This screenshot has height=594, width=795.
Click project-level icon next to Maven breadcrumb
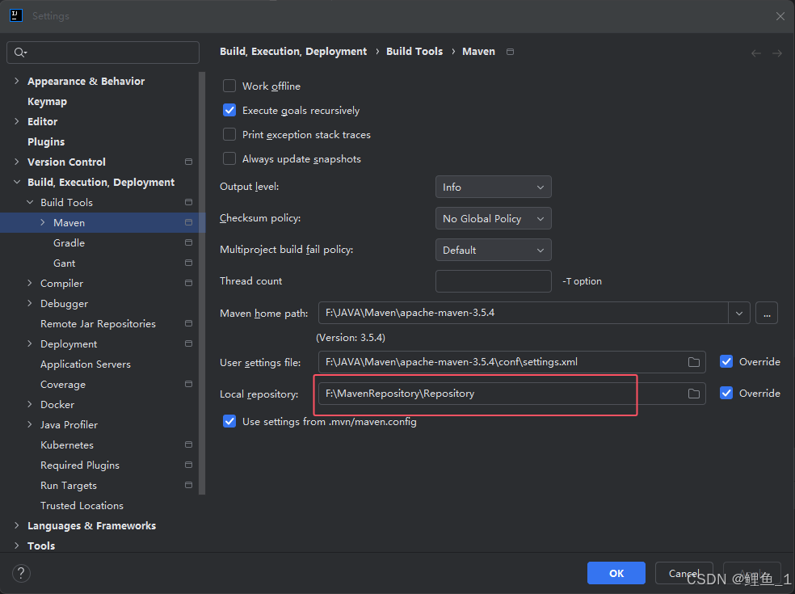[x=510, y=52]
